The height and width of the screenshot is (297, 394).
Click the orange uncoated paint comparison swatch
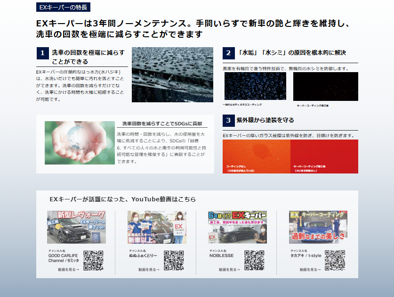257,157
